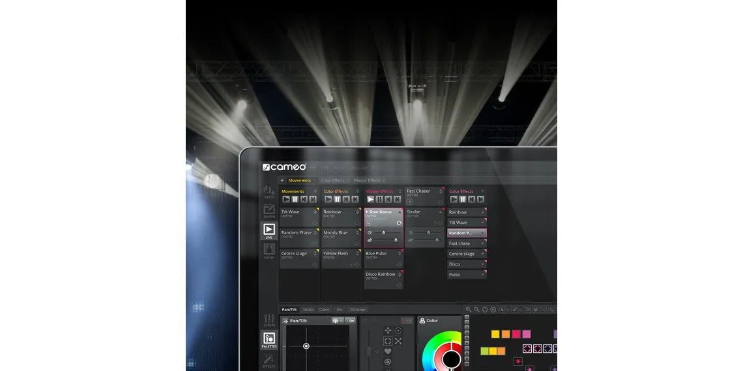Switch to the Color Effects tab
The image size is (743, 371).
point(332,180)
